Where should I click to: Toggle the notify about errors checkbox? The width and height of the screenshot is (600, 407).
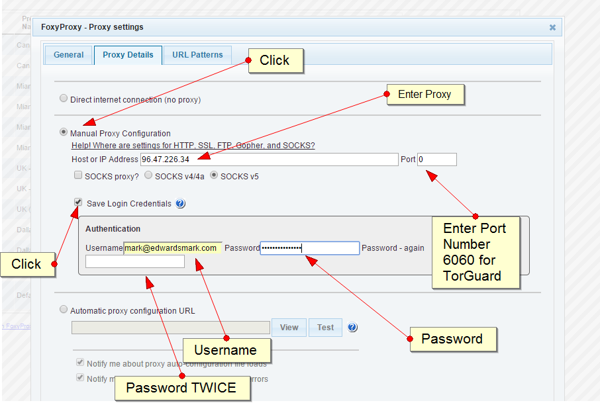(80, 377)
